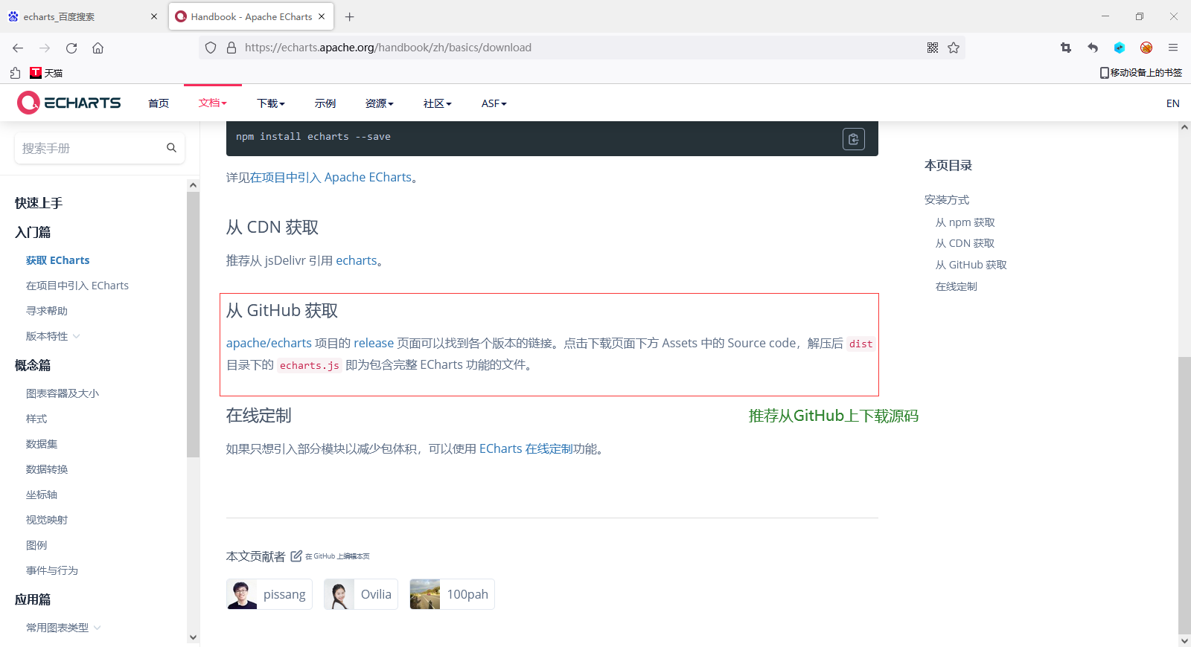
Task: Open contributor pissang profile
Action: coord(269,594)
